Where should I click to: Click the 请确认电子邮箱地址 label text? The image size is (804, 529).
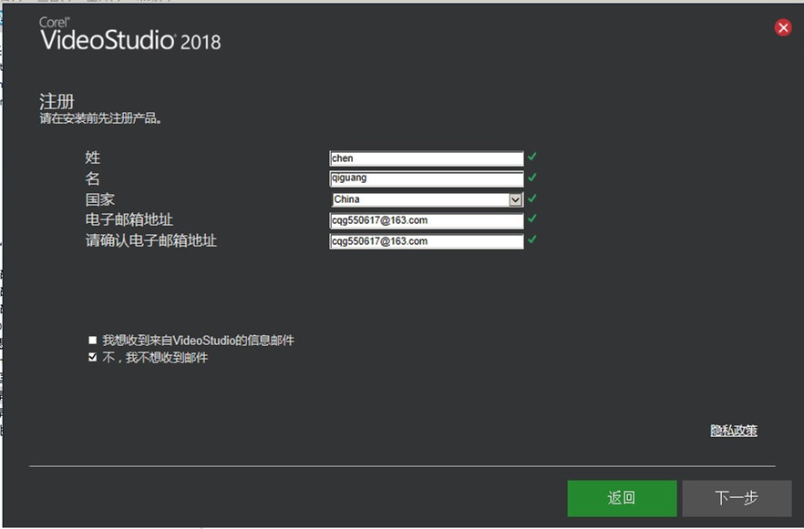[150, 240]
